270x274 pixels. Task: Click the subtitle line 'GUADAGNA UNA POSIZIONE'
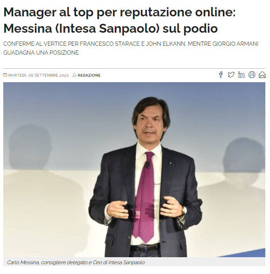[41, 53]
